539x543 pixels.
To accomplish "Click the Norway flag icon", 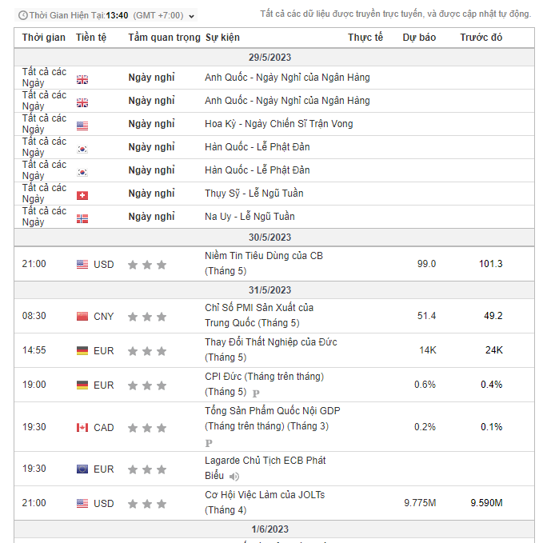I will tap(82, 219).
